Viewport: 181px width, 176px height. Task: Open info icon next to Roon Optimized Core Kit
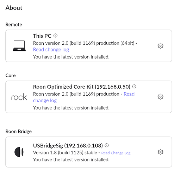pyautogui.click(x=134, y=87)
